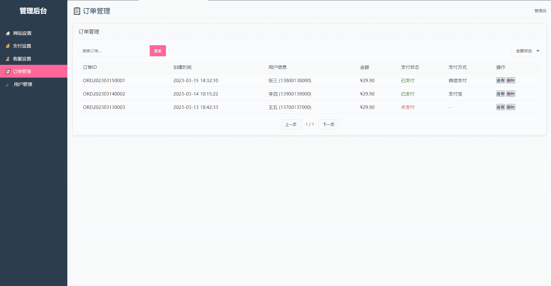This screenshot has height=286, width=551.
Task: Click the notepad icon beside 订单管理 in sidebar
Action: pyautogui.click(x=8, y=71)
